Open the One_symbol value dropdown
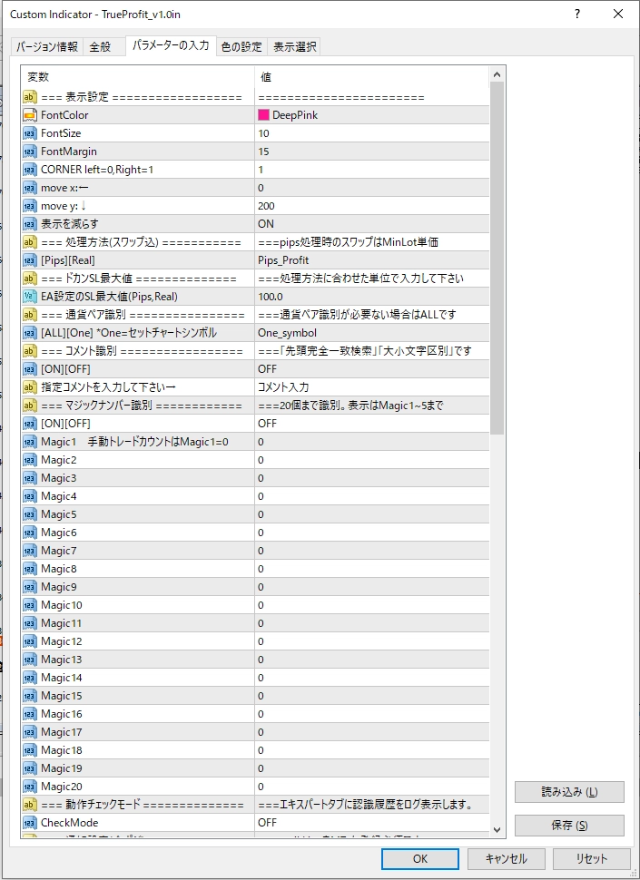The image size is (640, 880). tap(371, 333)
